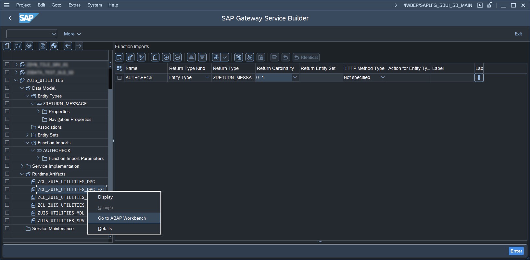The width and height of the screenshot is (530, 260).
Task: Click the Append Row plus icon
Action: [166, 58]
